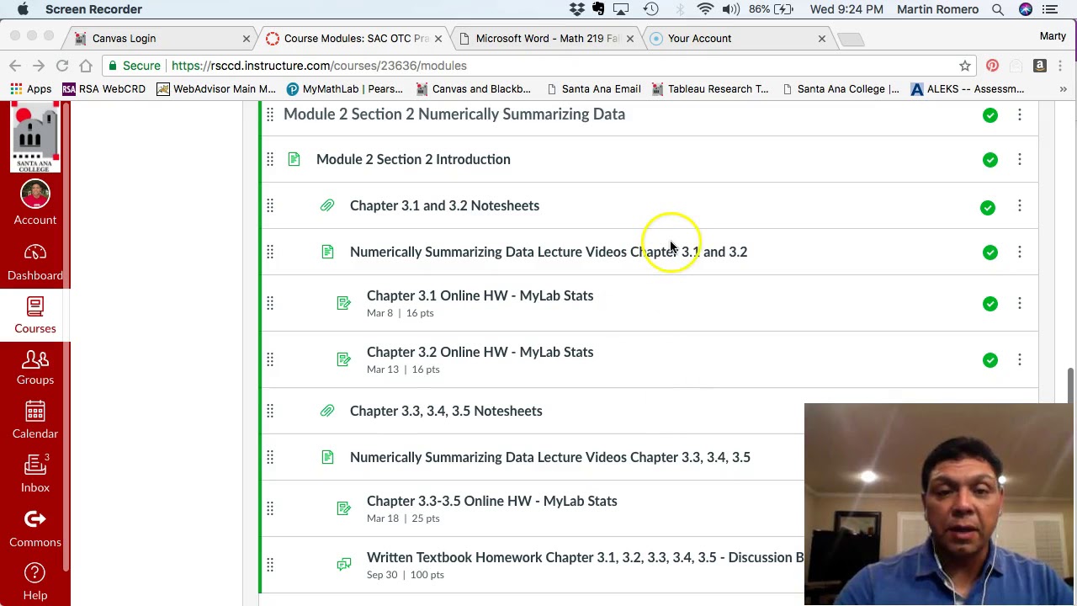1077x606 pixels.
Task: Open options menu for Chapter 3.1 Online HW
Action: tap(1020, 303)
